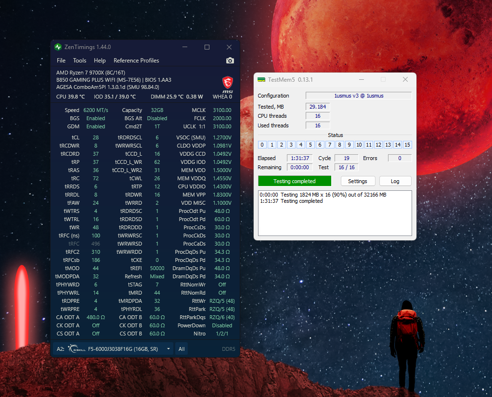Click the TestMem5 log output text area
This screenshot has height=397, width=492.
(335, 213)
